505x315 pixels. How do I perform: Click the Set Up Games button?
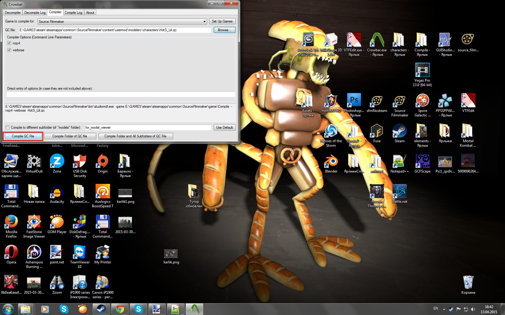[222, 21]
